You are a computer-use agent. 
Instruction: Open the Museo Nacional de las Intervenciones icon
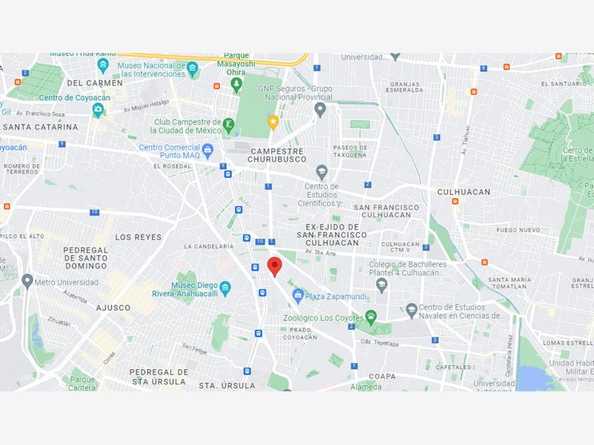pyautogui.click(x=192, y=69)
